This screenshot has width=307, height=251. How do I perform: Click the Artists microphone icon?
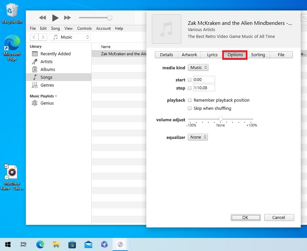coord(35,61)
